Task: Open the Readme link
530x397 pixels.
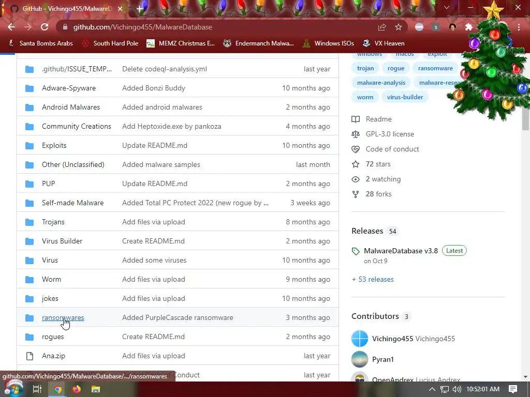Action: tap(378, 119)
